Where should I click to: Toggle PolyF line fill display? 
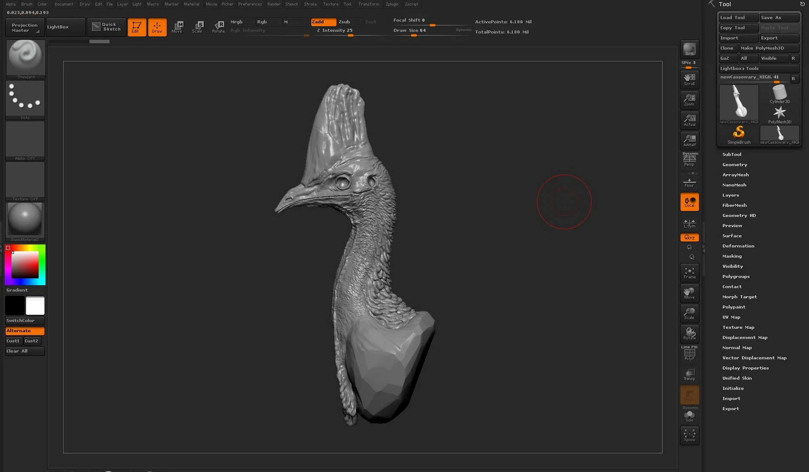689,354
